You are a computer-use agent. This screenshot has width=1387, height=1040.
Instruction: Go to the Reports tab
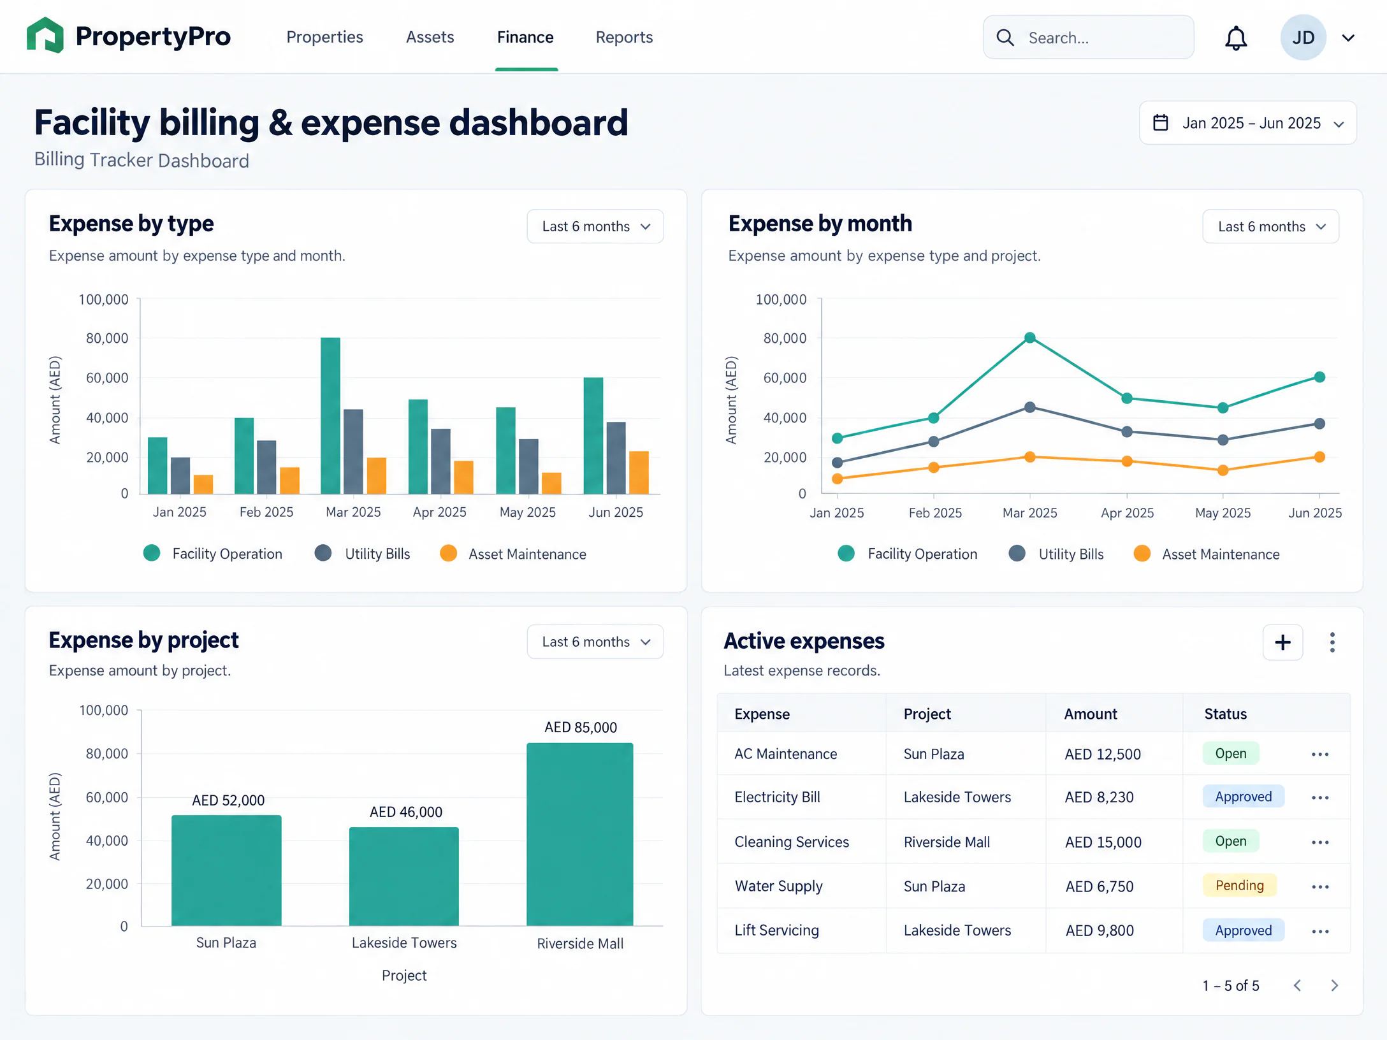(624, 37)
